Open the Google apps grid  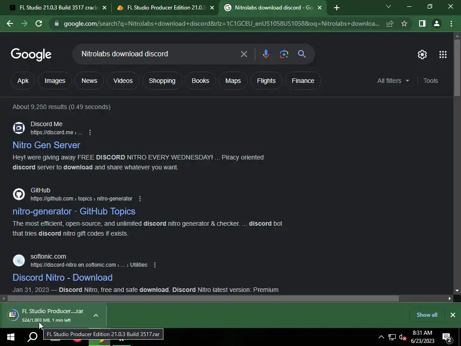443,55
